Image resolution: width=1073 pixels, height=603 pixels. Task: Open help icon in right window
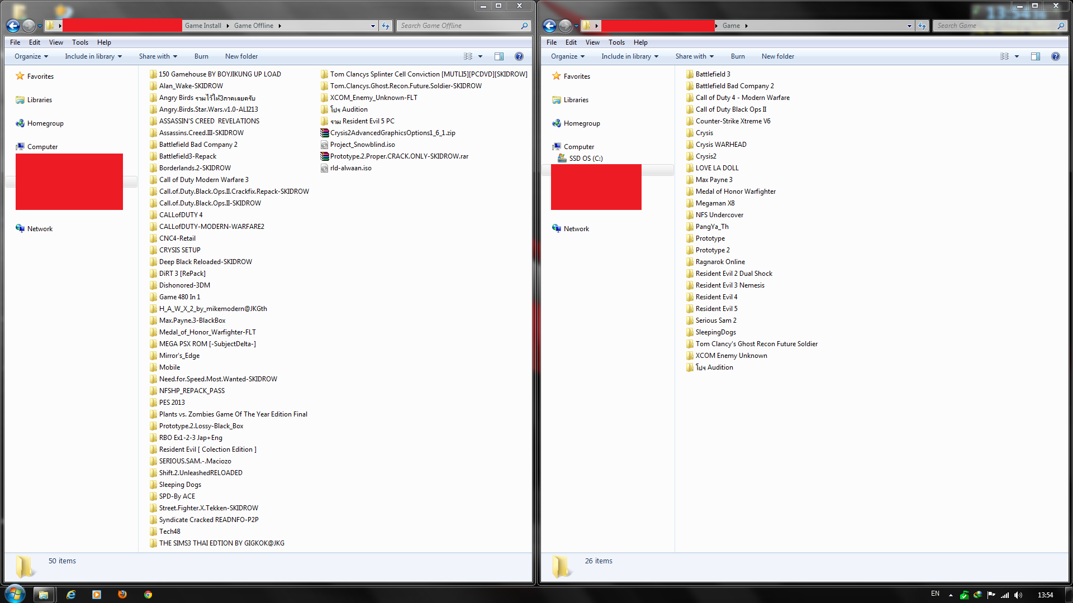(x=1055, y=56)
